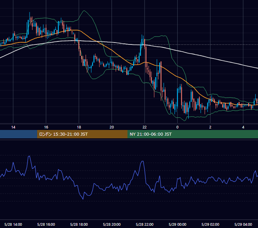Select the 16 hour axis label
The image size is (258, 228).
coord(46,127)
